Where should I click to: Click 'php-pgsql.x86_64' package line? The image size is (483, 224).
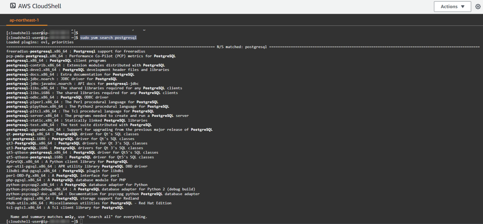coord(66,180)
